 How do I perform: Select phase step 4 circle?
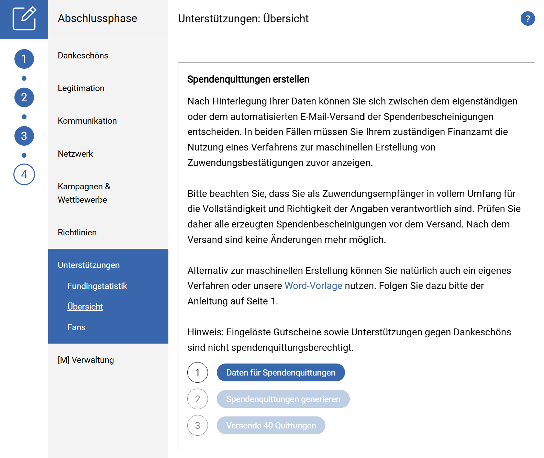point(24,174)
